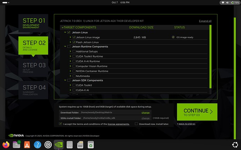The height and width of the screenshot is (150, 241).
Task: Select Step 04 Summary Finalization
Action: click(33, 90)
